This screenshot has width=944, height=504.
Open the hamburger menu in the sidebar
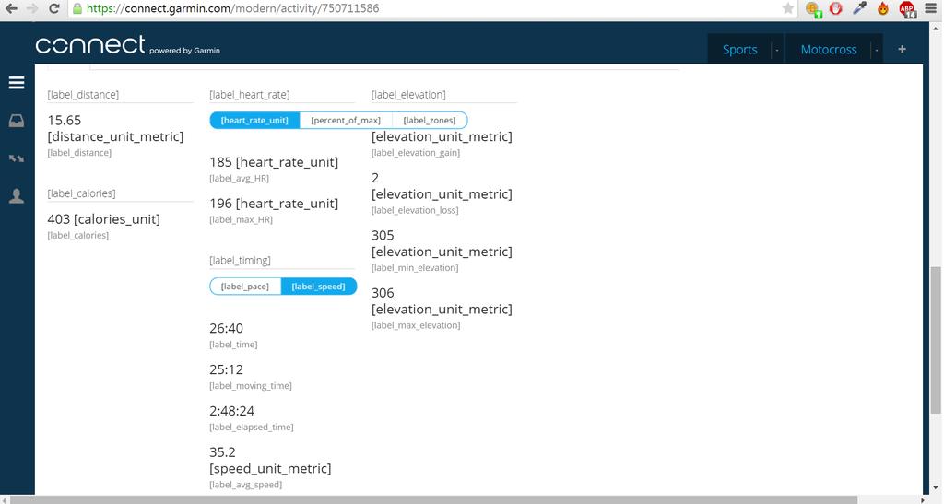click(x=17, y=83)
